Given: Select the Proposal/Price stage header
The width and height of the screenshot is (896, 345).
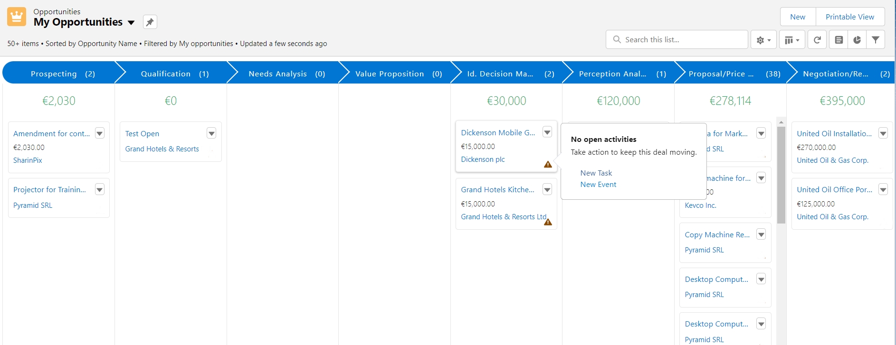Looking at the screenshot, I should [x=731, y=74].
